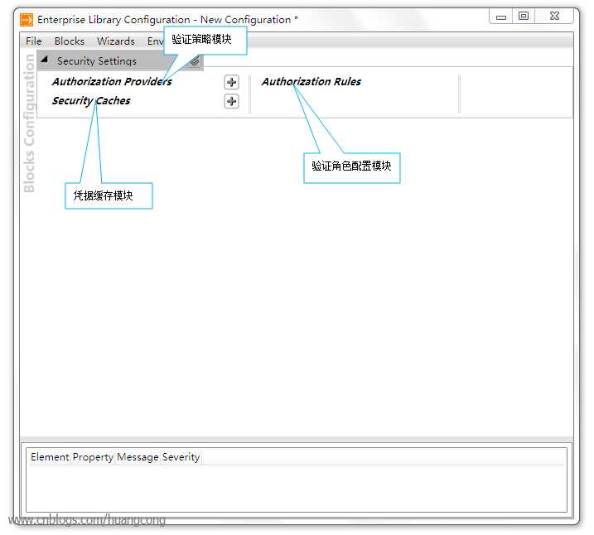This screenshot has height=535, width=594.
Task: Open the Wizards menu
Action: (x=116, y=41)
